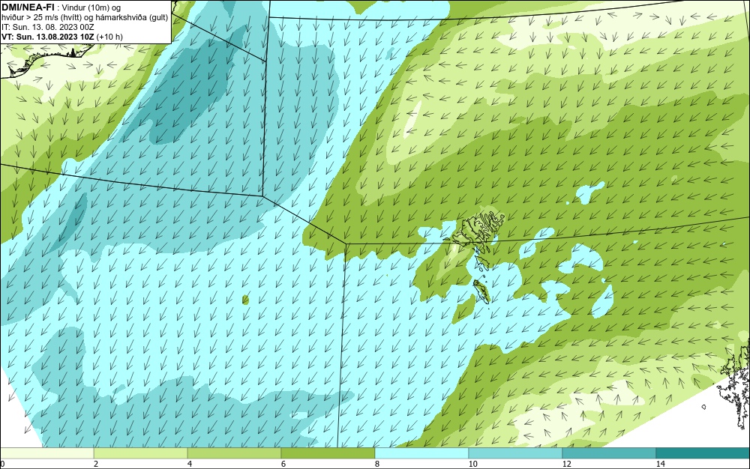Image resolution: width=750 pixels, height=469 pixels.
Task: Click the legend value label 12
Action: 566,464
